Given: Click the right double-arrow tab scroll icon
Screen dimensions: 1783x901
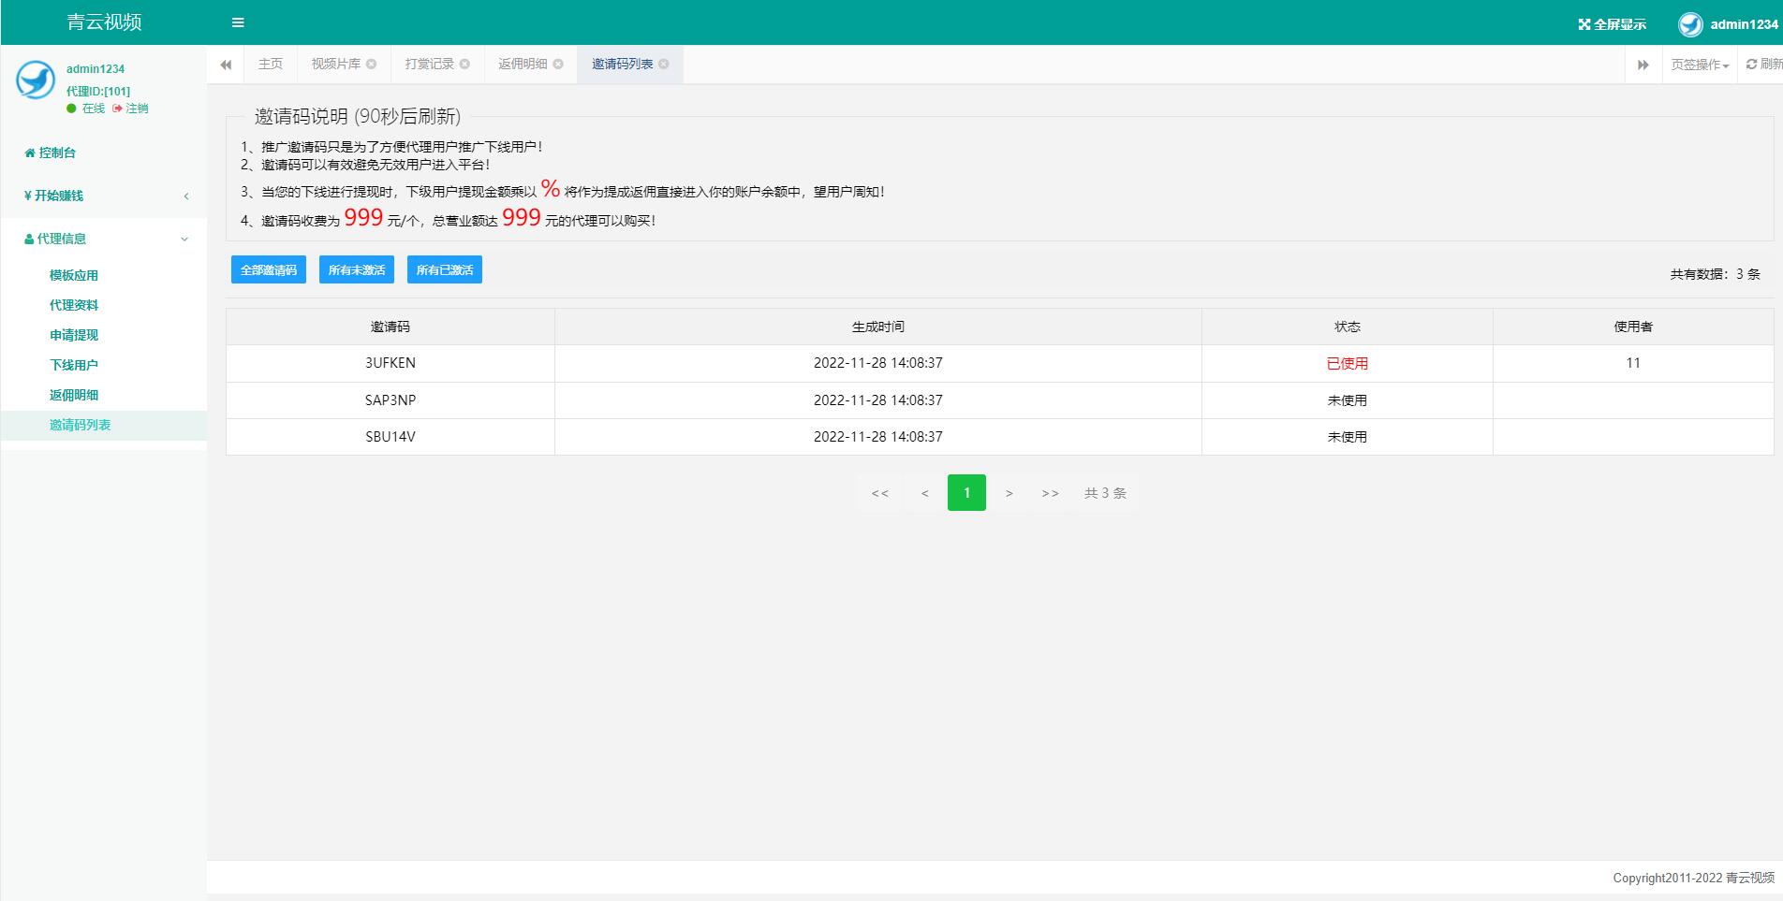Looking at the screenshot, I should pos(1643,64).
